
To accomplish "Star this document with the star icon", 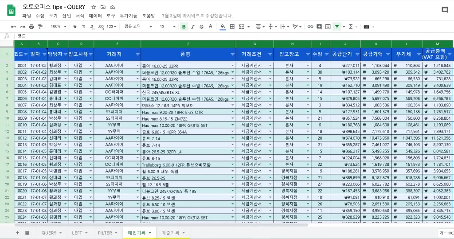I will tap(94, 7).
